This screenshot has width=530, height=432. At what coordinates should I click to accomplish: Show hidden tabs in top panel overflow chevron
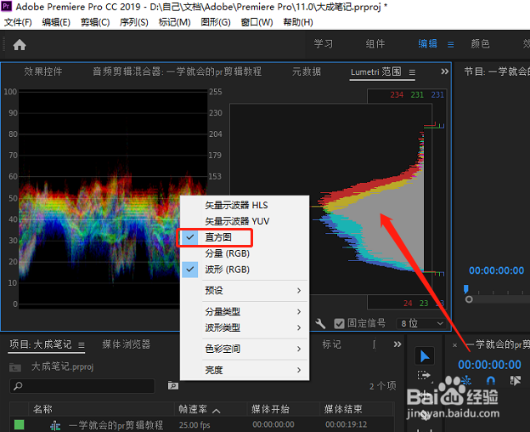pyautogui.click(x=444, y=71)
